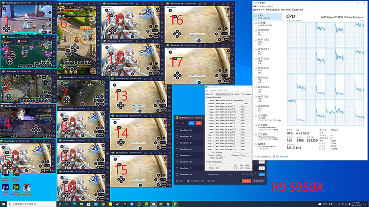This screenshot has width=369, height=207.
Task: Open Task Manager File menu
Action: point(256,6)
